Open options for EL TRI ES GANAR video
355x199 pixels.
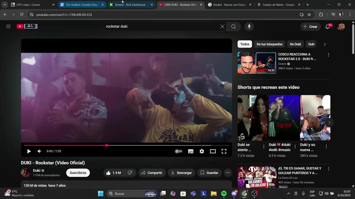(x=328, y=169)
